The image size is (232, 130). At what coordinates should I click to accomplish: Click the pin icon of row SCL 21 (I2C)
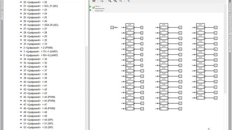(21, 6)
